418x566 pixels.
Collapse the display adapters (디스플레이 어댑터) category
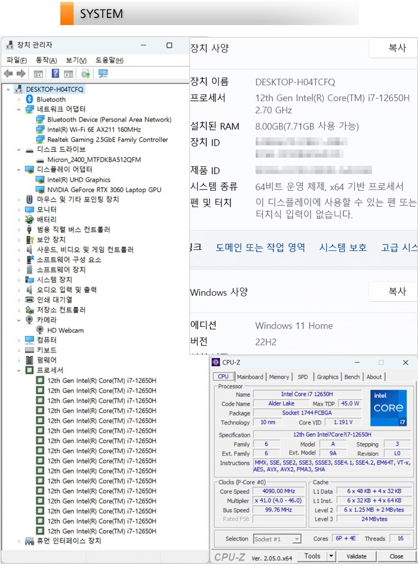pos(19,169)
